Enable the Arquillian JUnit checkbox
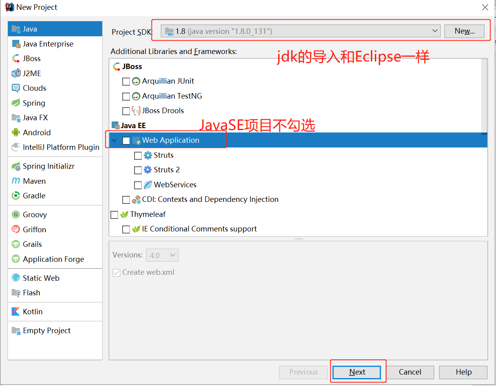Image resolution: width=496 pixels, height=386 pixels. pyautogui.click(x=126, y=82)
